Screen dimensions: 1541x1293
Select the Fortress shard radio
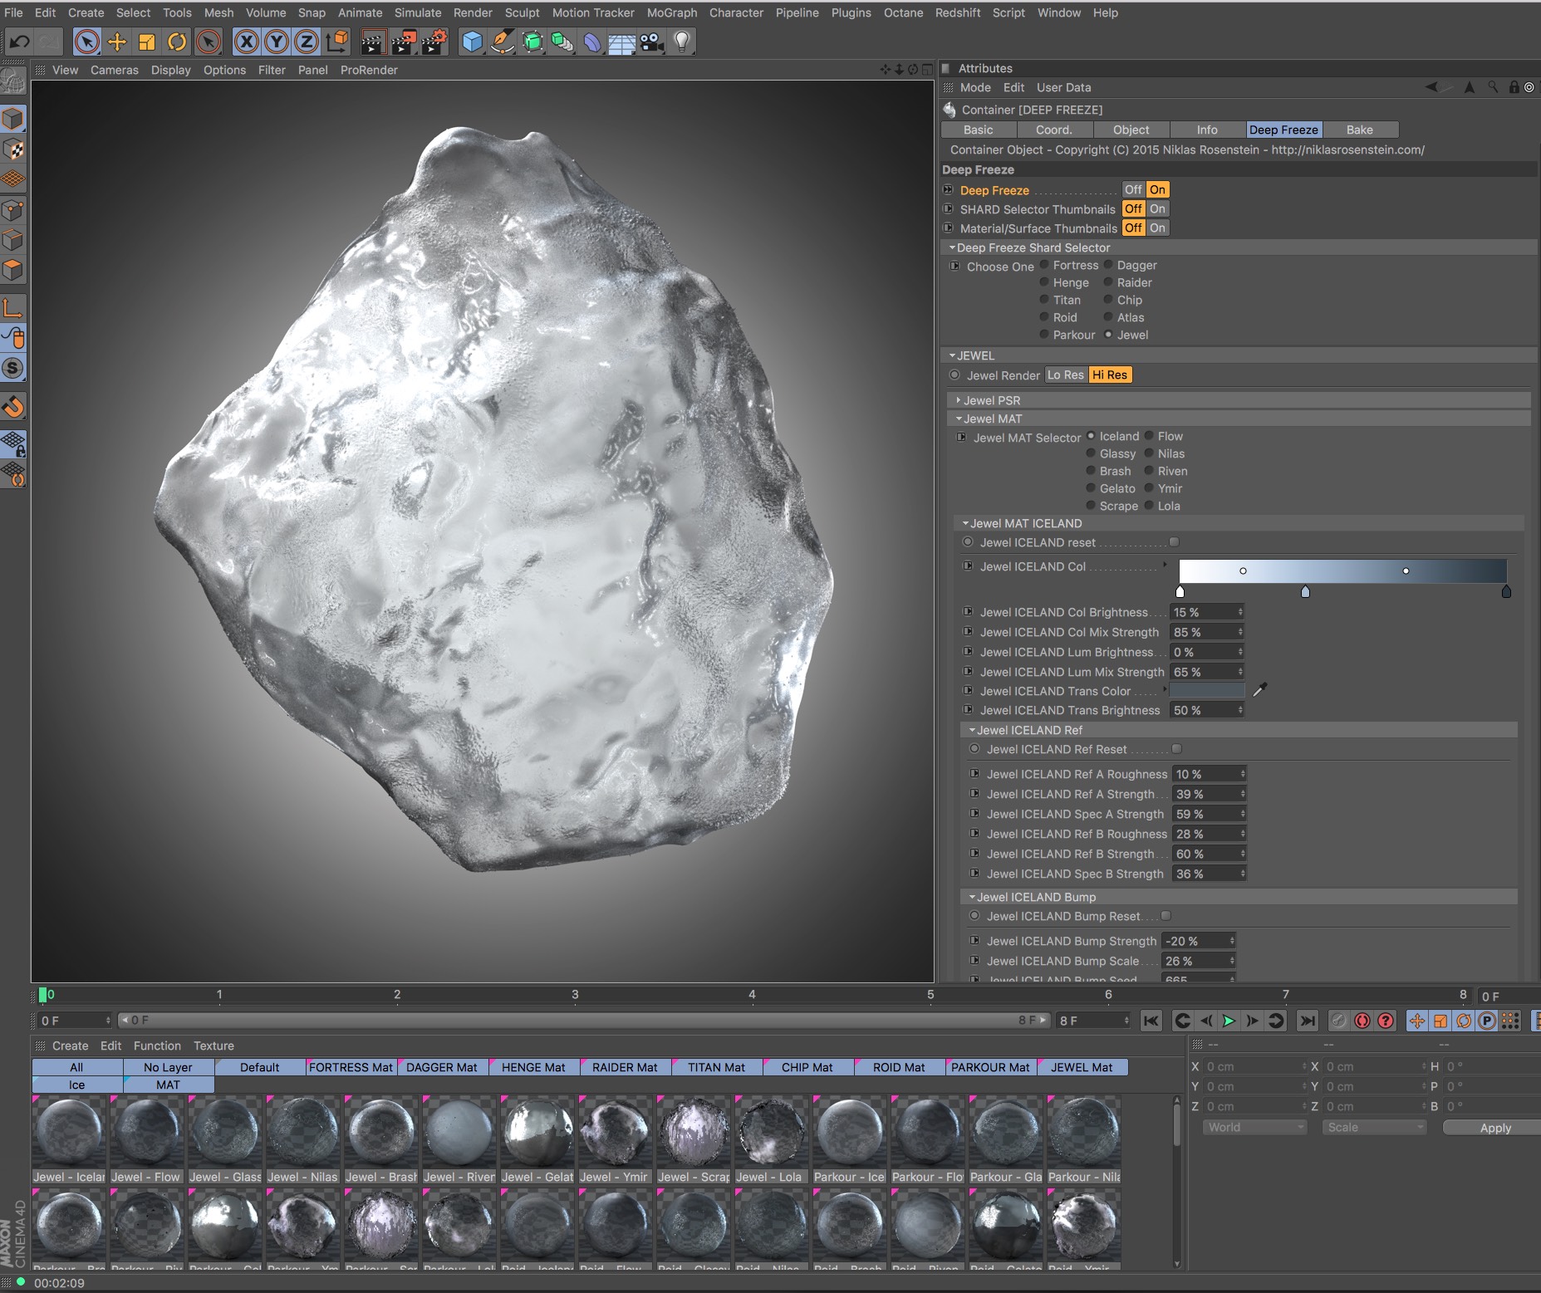pyautogui.click(x=1044, y=265)
